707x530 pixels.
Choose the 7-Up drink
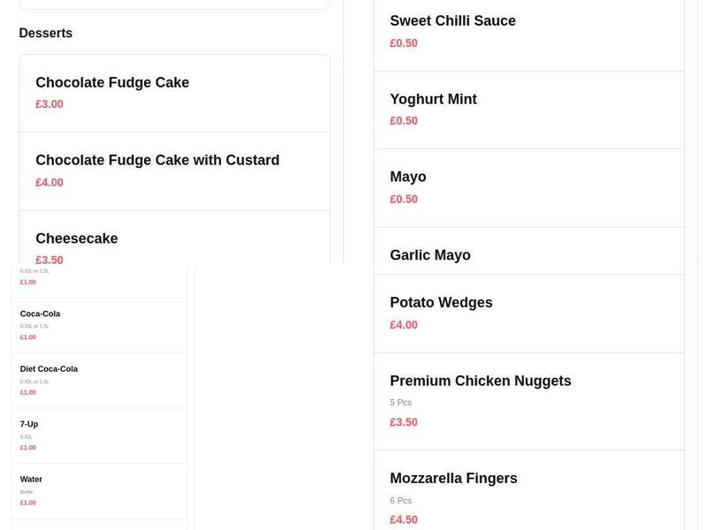(30, 424)
